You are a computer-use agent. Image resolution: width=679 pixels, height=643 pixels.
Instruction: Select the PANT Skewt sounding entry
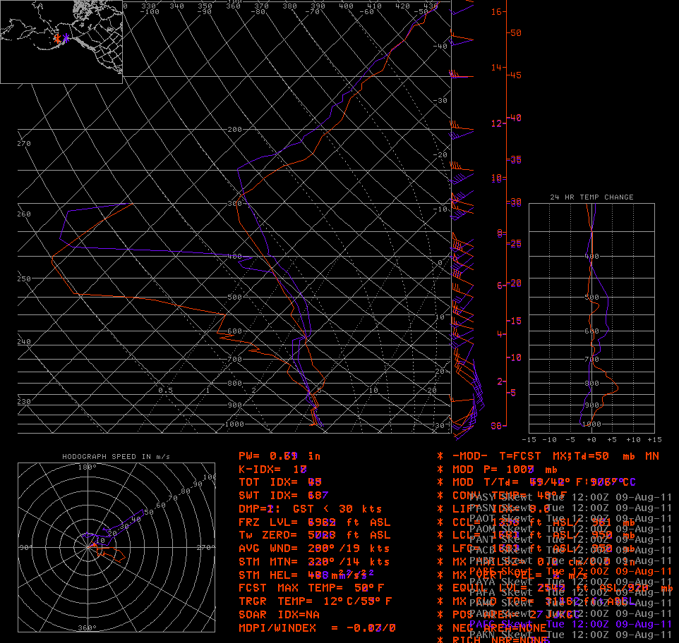pyautogui.click(x=570, y=539)
